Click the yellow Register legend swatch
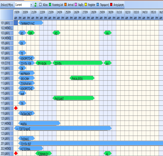163x156 pixels. (86, 4)
